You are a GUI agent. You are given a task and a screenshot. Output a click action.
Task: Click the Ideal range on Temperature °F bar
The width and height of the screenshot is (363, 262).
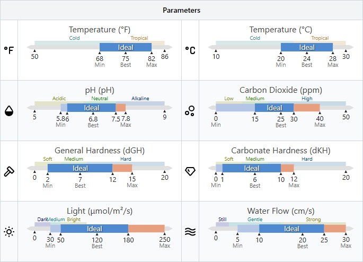pos(126,47)
